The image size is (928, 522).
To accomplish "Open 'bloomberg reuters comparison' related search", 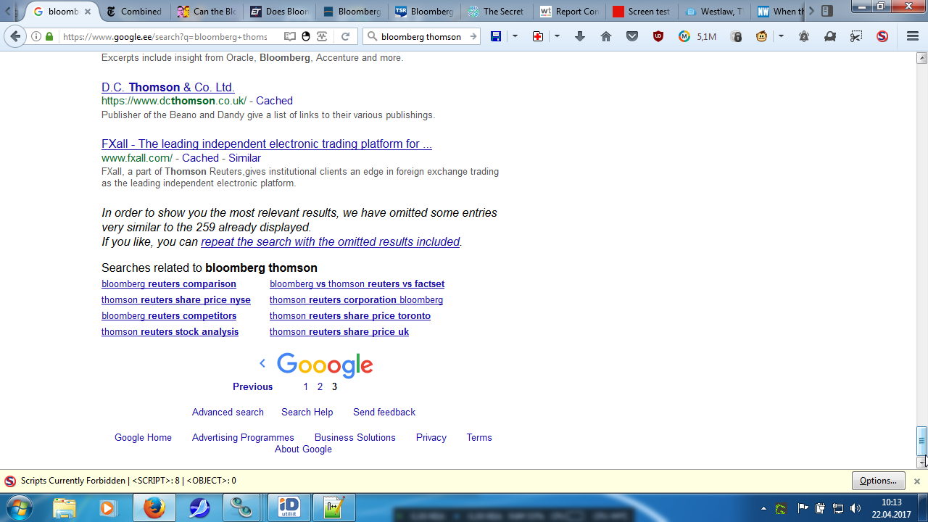I will point(169,283).
